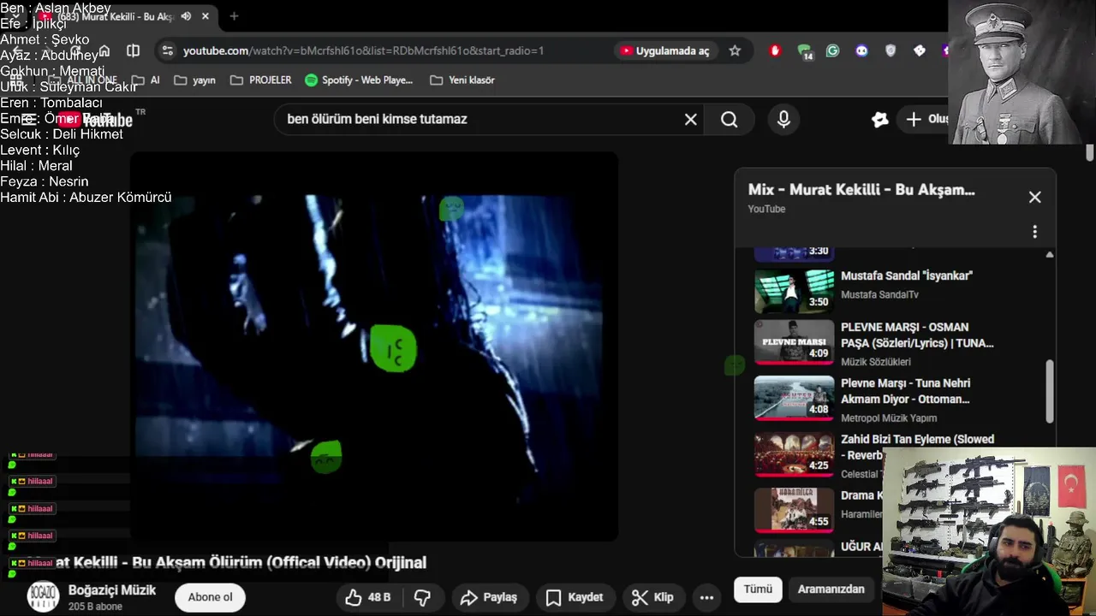Viewport: 1096px width, 616px height.
Task: Dislike the video with thumbs-down
Action: pos(422,597)
